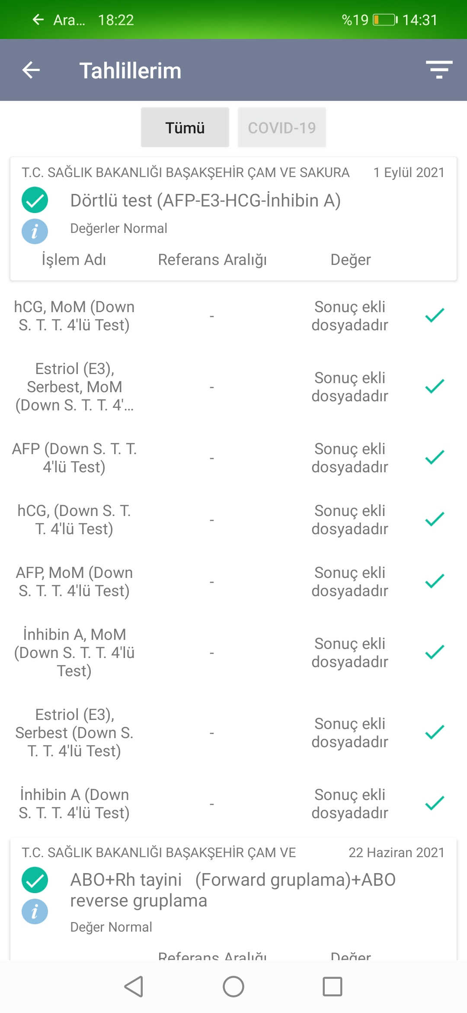Viewport: 467px width, 1013px height.
Task: Tap green check circle for Dörtlü test
Action: coord(35,200)
